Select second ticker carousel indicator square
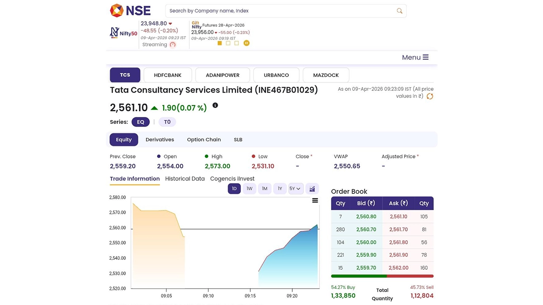This screenshot has width=543, height=305. coord(228,43)
